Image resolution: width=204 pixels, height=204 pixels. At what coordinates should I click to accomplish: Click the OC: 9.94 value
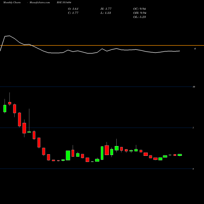pos(140,9)
